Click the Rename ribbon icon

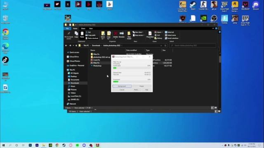tap(122, 35)
